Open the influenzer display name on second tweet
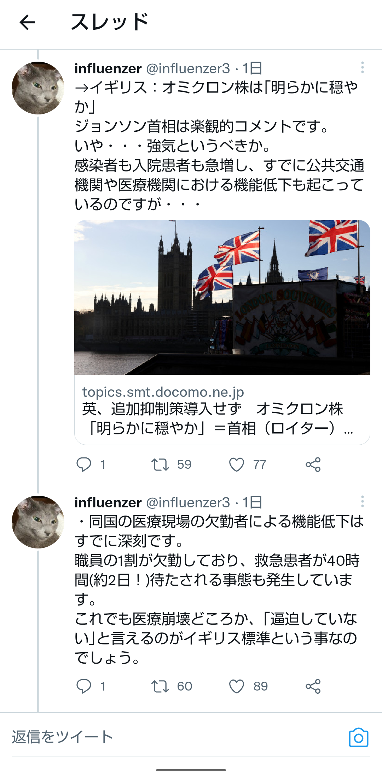 tap(108, 502)
